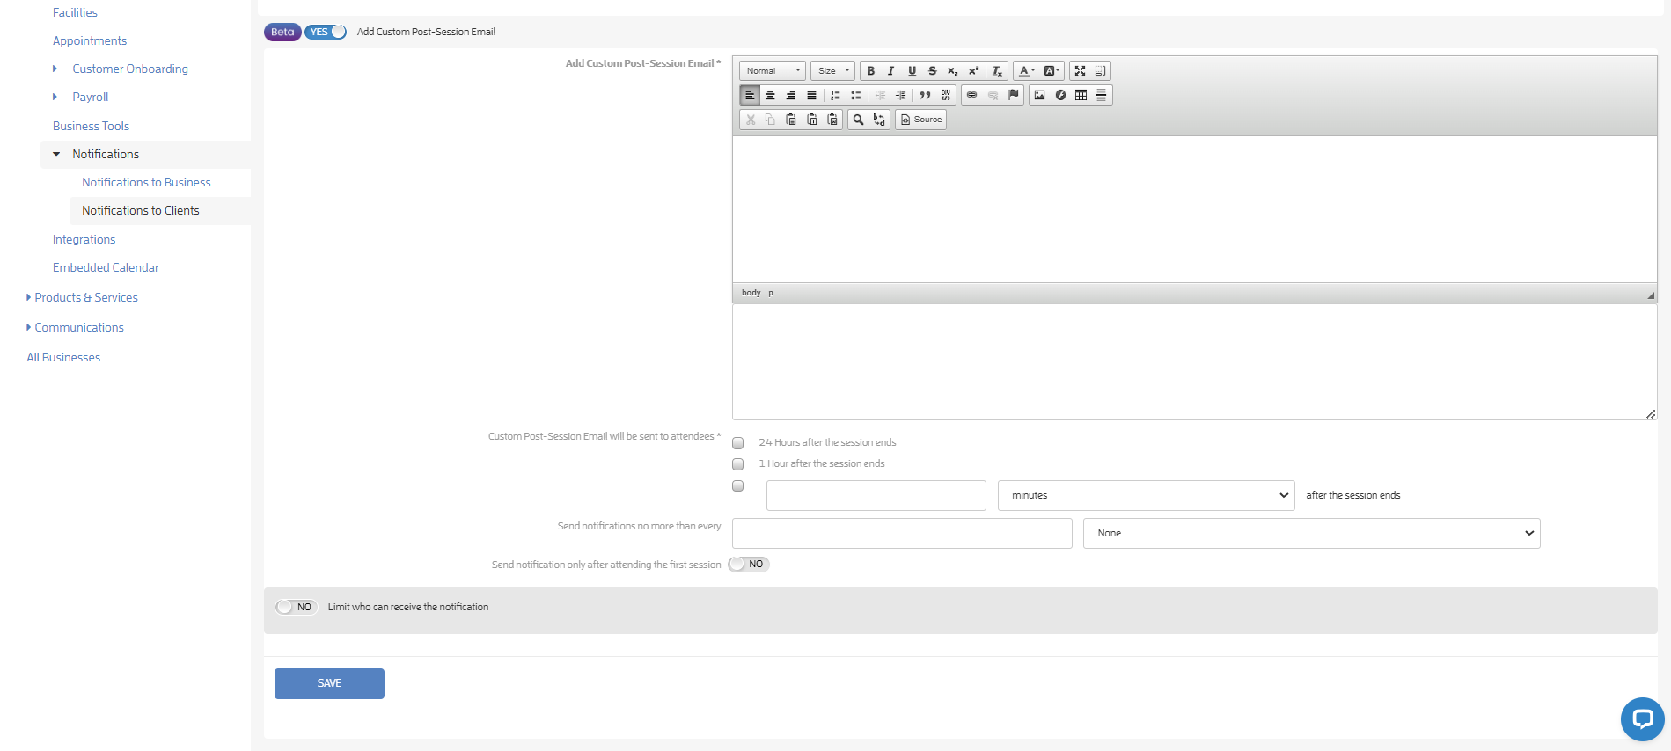This screenshot has height=751, width=1671.
Task: Expand Products & Services section
Action: (x=28, y=297)
